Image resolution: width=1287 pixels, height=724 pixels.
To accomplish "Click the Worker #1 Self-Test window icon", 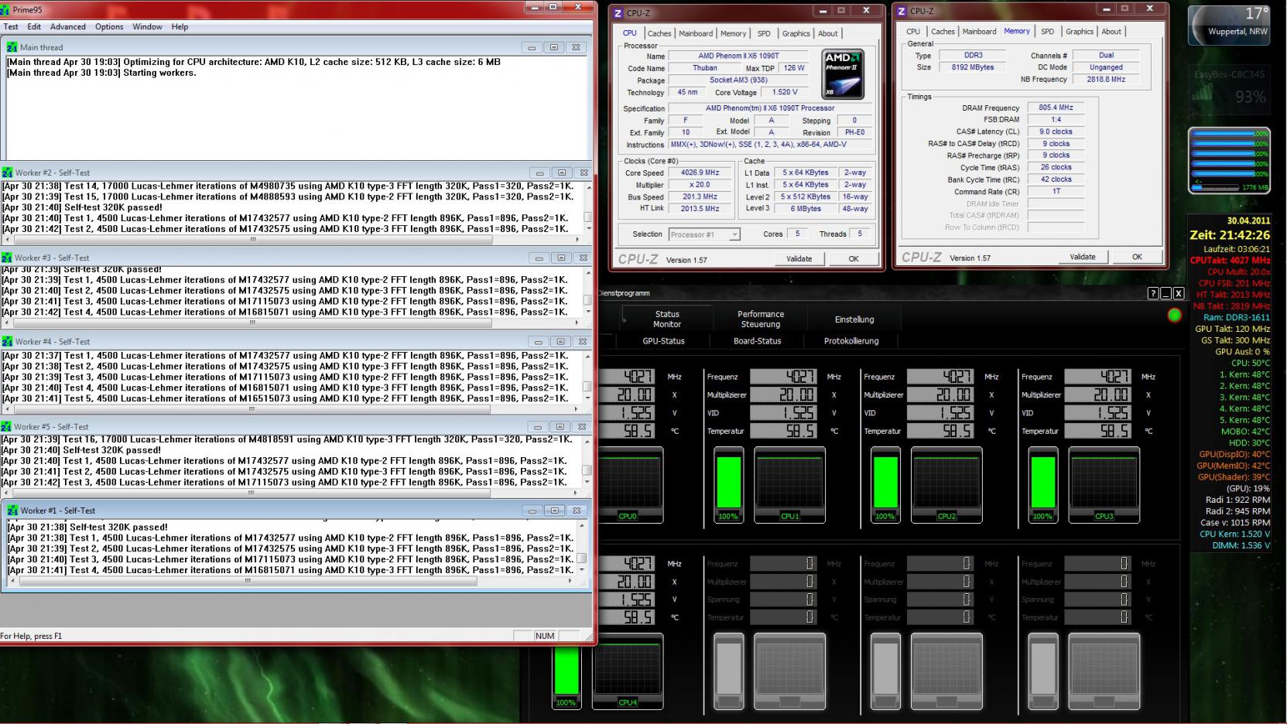I will point(12,511).
